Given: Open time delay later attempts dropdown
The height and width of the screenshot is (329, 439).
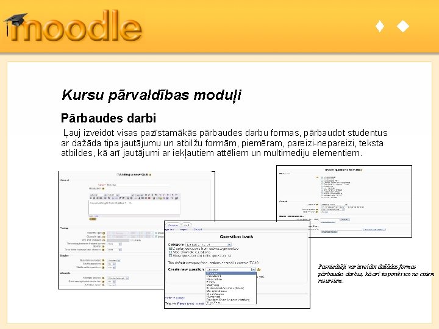Looking at the screenshot, I should [114, 250].
